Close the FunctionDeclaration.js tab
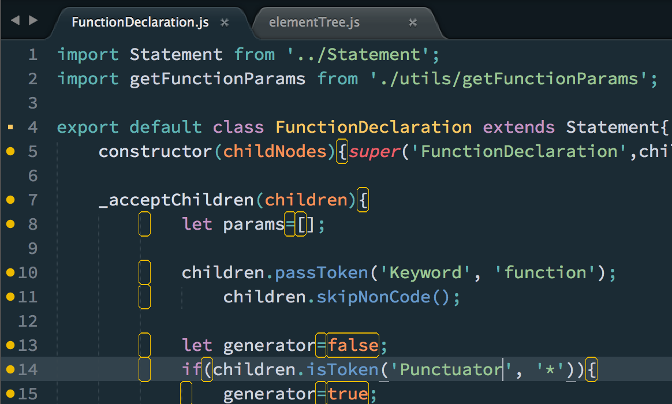672x404 pixels. pos(225,23)
